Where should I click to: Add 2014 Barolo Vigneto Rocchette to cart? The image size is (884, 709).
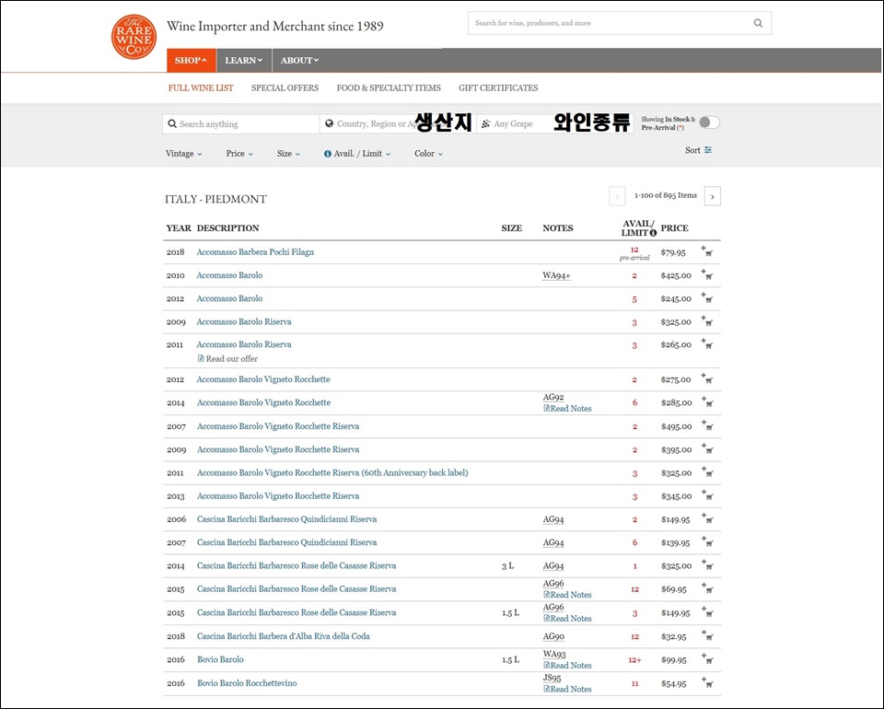707,401
